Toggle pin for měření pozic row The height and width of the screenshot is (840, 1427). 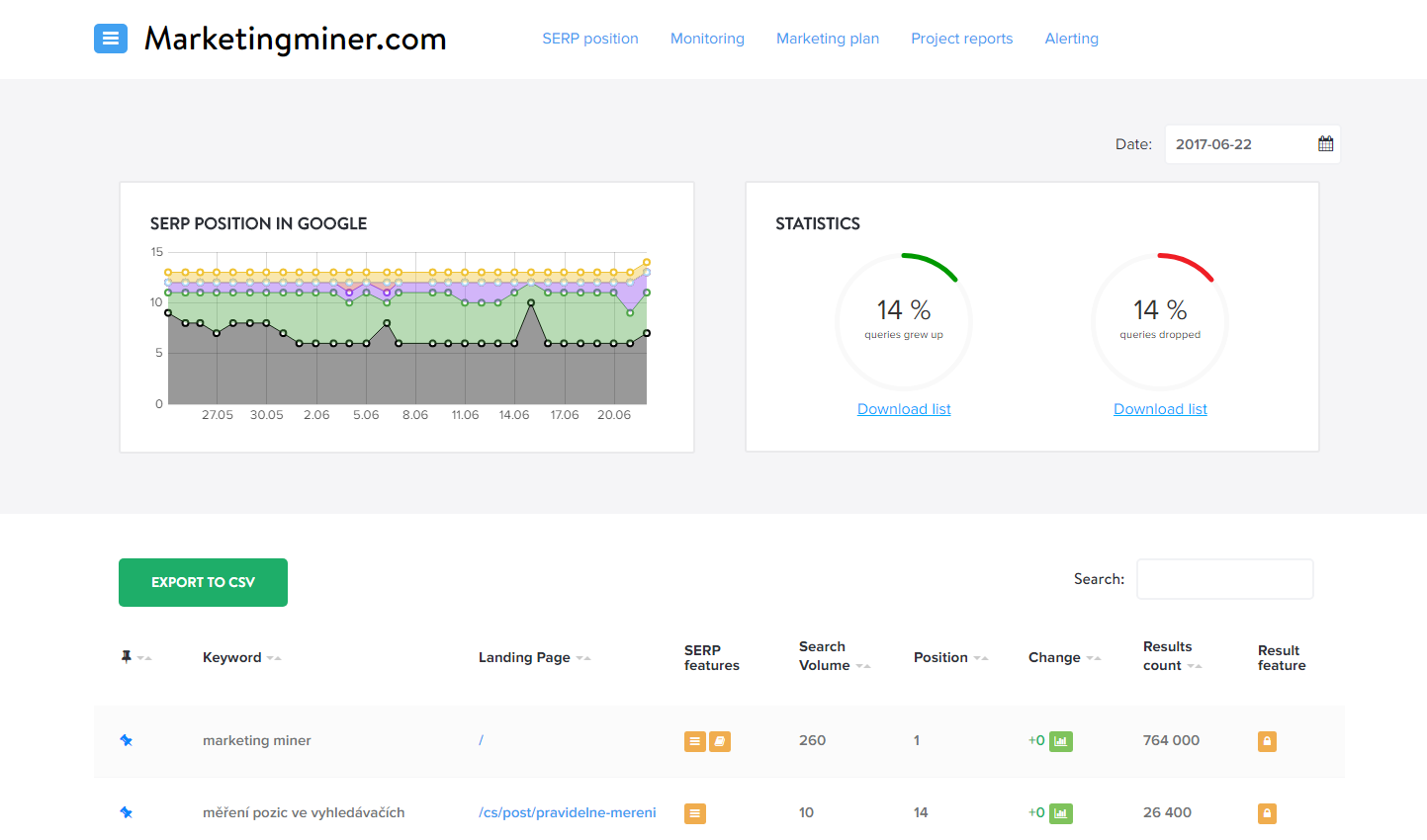(126, 812)
